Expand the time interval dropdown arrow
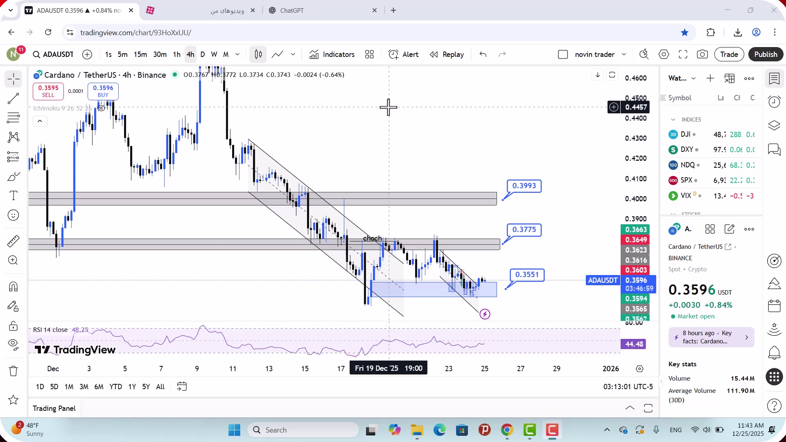The image size is (786, 442). coord(237,54)
